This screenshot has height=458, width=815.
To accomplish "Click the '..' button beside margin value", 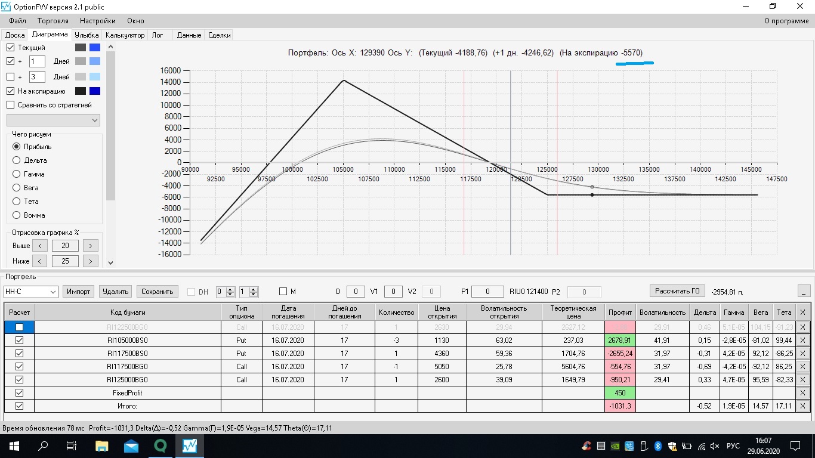I will tap(804, 291).
